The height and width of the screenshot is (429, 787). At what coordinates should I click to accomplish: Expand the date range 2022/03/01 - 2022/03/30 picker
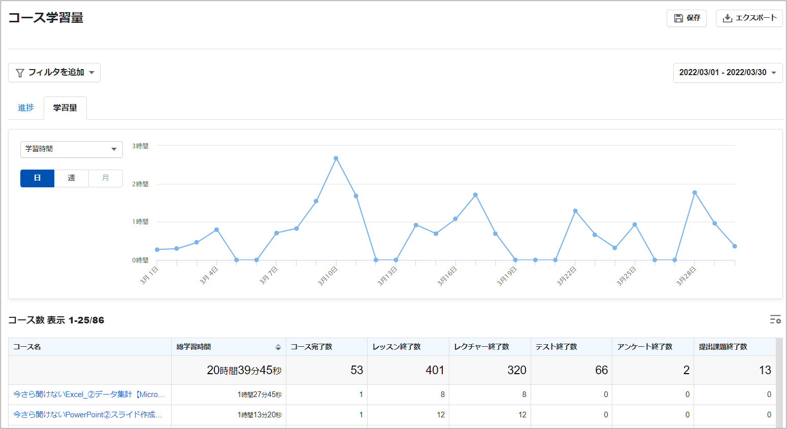click(728, 73)
